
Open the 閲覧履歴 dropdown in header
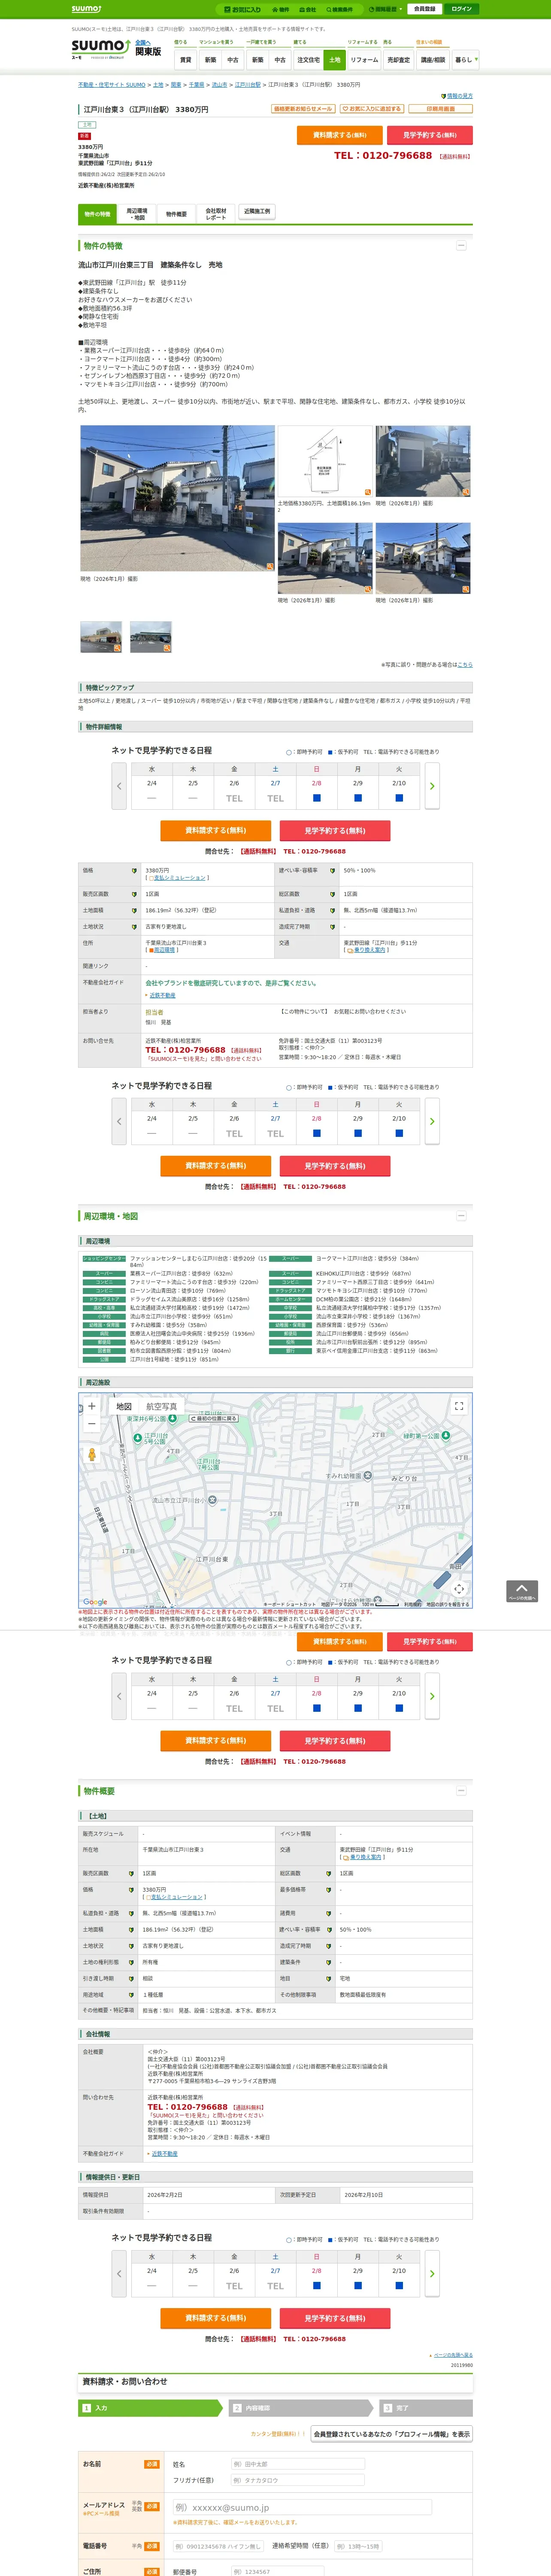(x=386, y=9)
